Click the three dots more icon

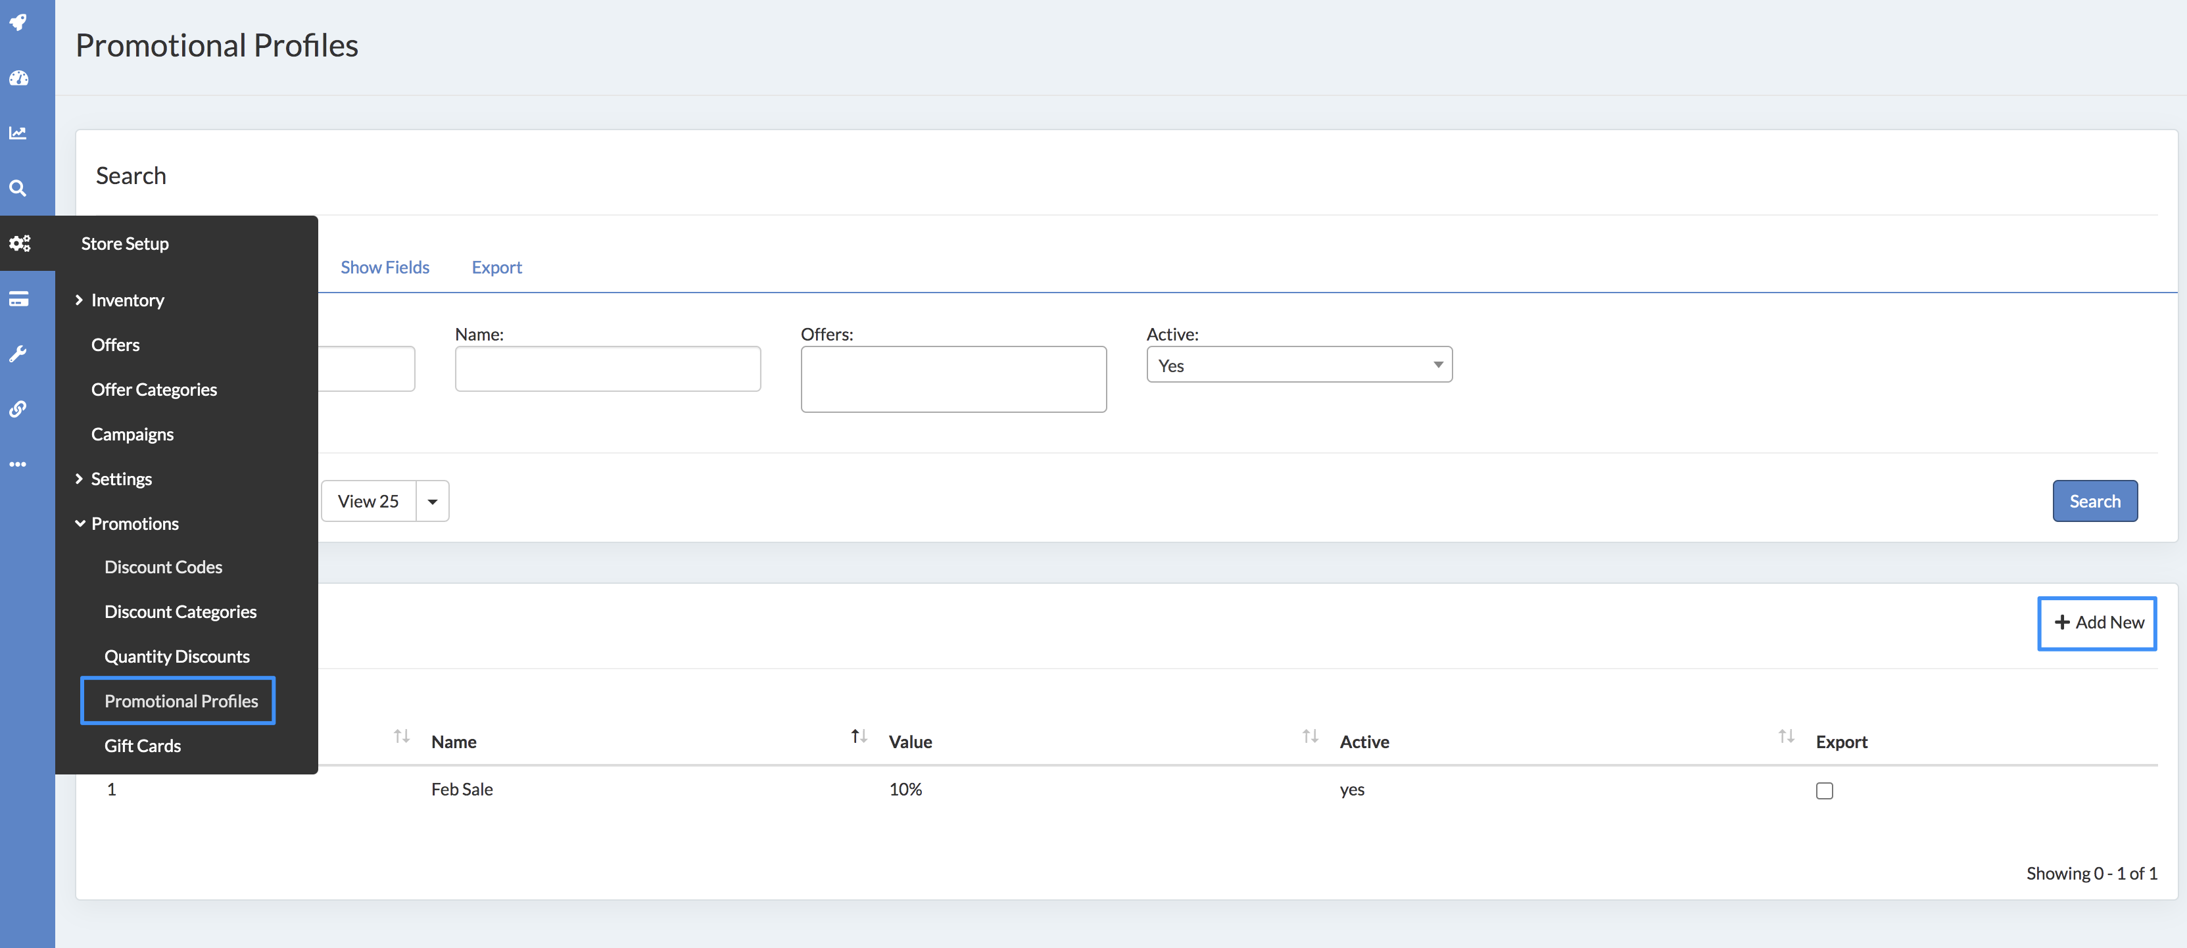(x=18, y=464)
